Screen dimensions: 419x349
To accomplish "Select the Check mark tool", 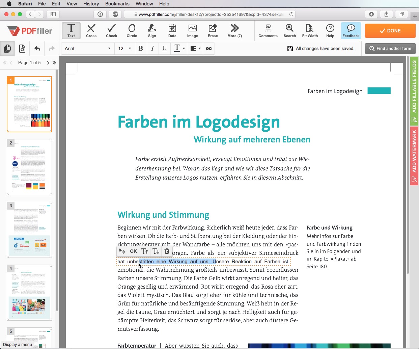I will pyautogui.click(x=112, y=31).
